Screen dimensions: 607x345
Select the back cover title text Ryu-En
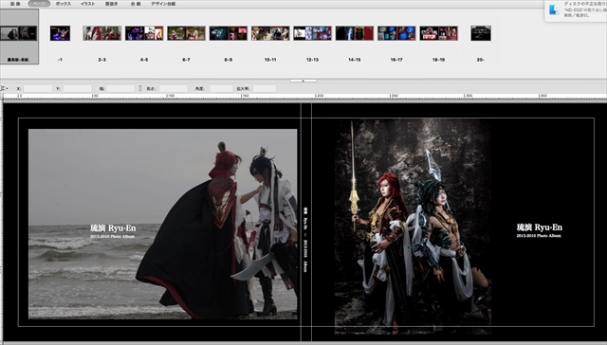click(x=113, y=227)
